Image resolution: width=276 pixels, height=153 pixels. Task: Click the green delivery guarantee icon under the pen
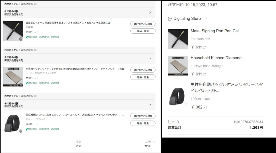tap(27, 37)
